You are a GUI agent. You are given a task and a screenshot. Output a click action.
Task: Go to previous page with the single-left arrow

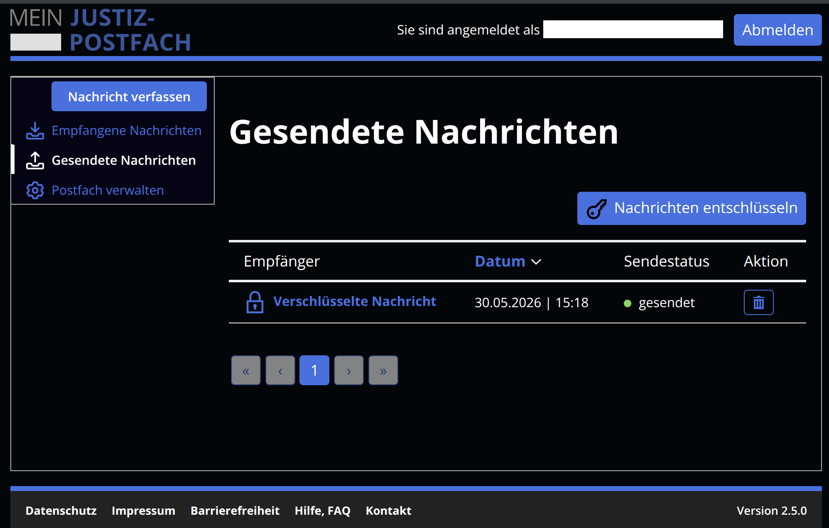pos(280,370)
